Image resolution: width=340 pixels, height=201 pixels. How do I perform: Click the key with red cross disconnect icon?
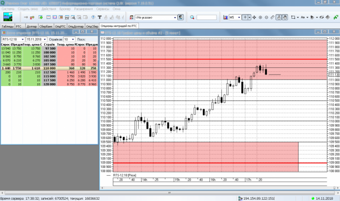pyautogui.click(x=32, y=17)
